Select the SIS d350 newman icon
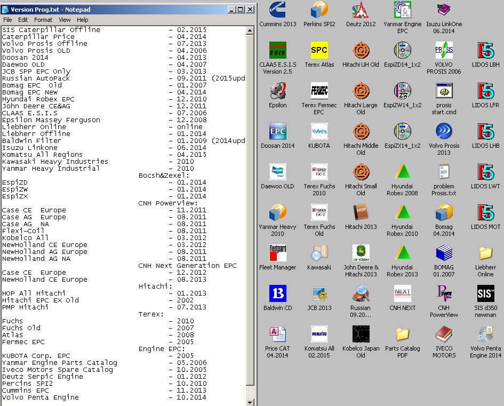Viewport: 504px width, 406px height. tap(485, 294)
